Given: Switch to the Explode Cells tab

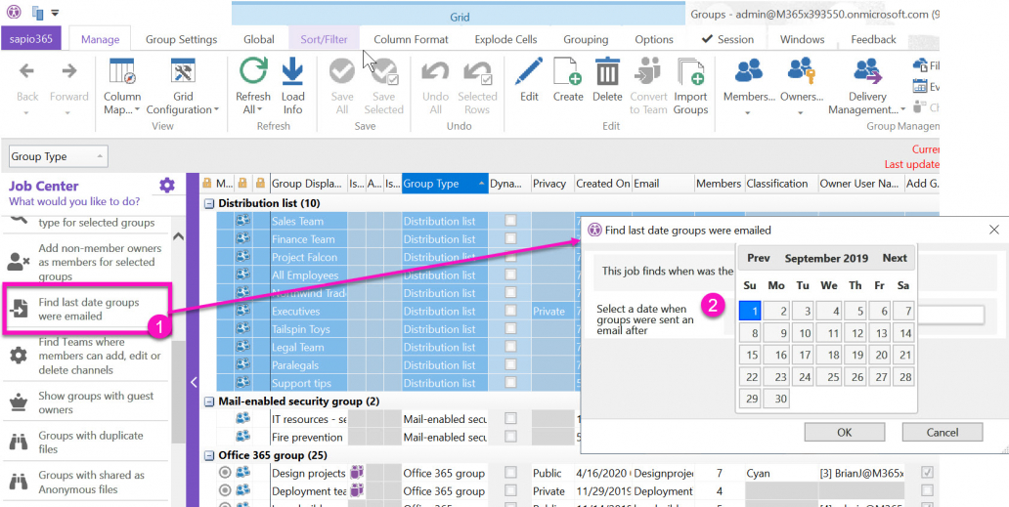Looking at the screenshot, I should [x=505, y=39].
